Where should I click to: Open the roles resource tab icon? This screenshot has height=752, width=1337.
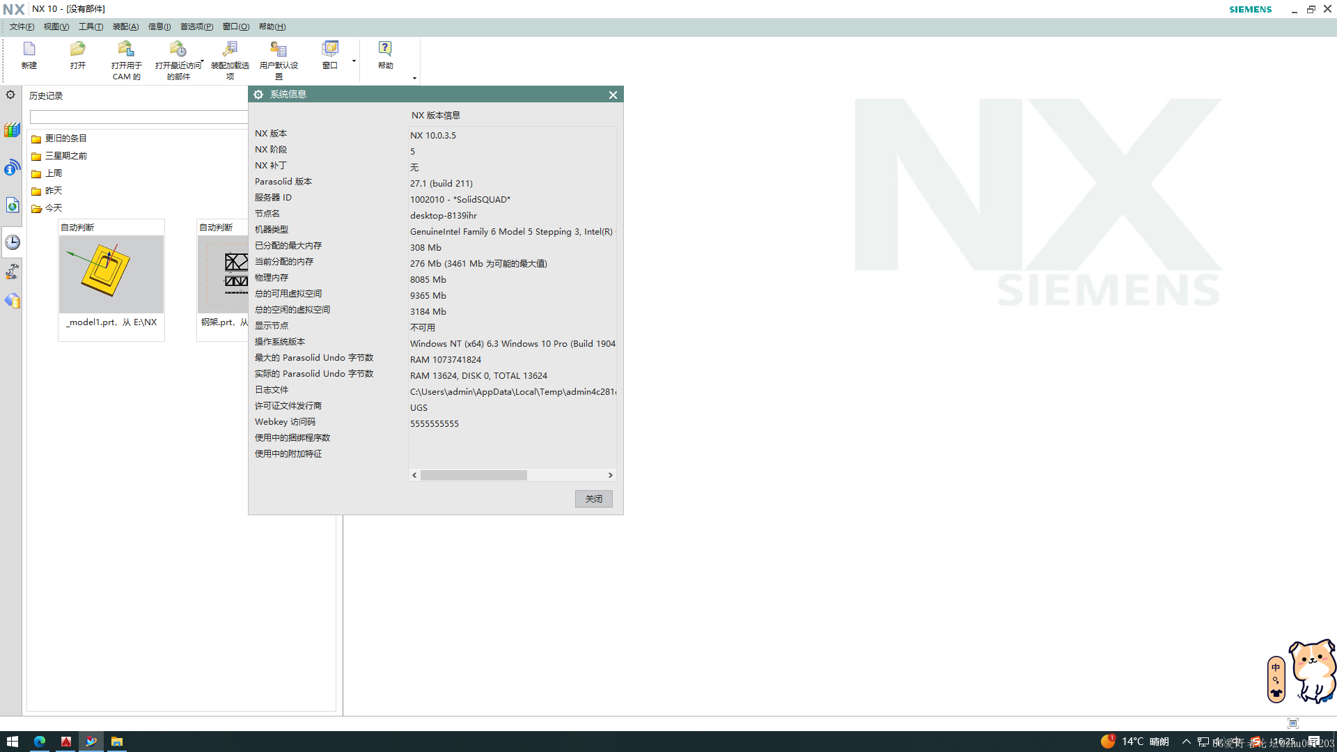[12, 301]
